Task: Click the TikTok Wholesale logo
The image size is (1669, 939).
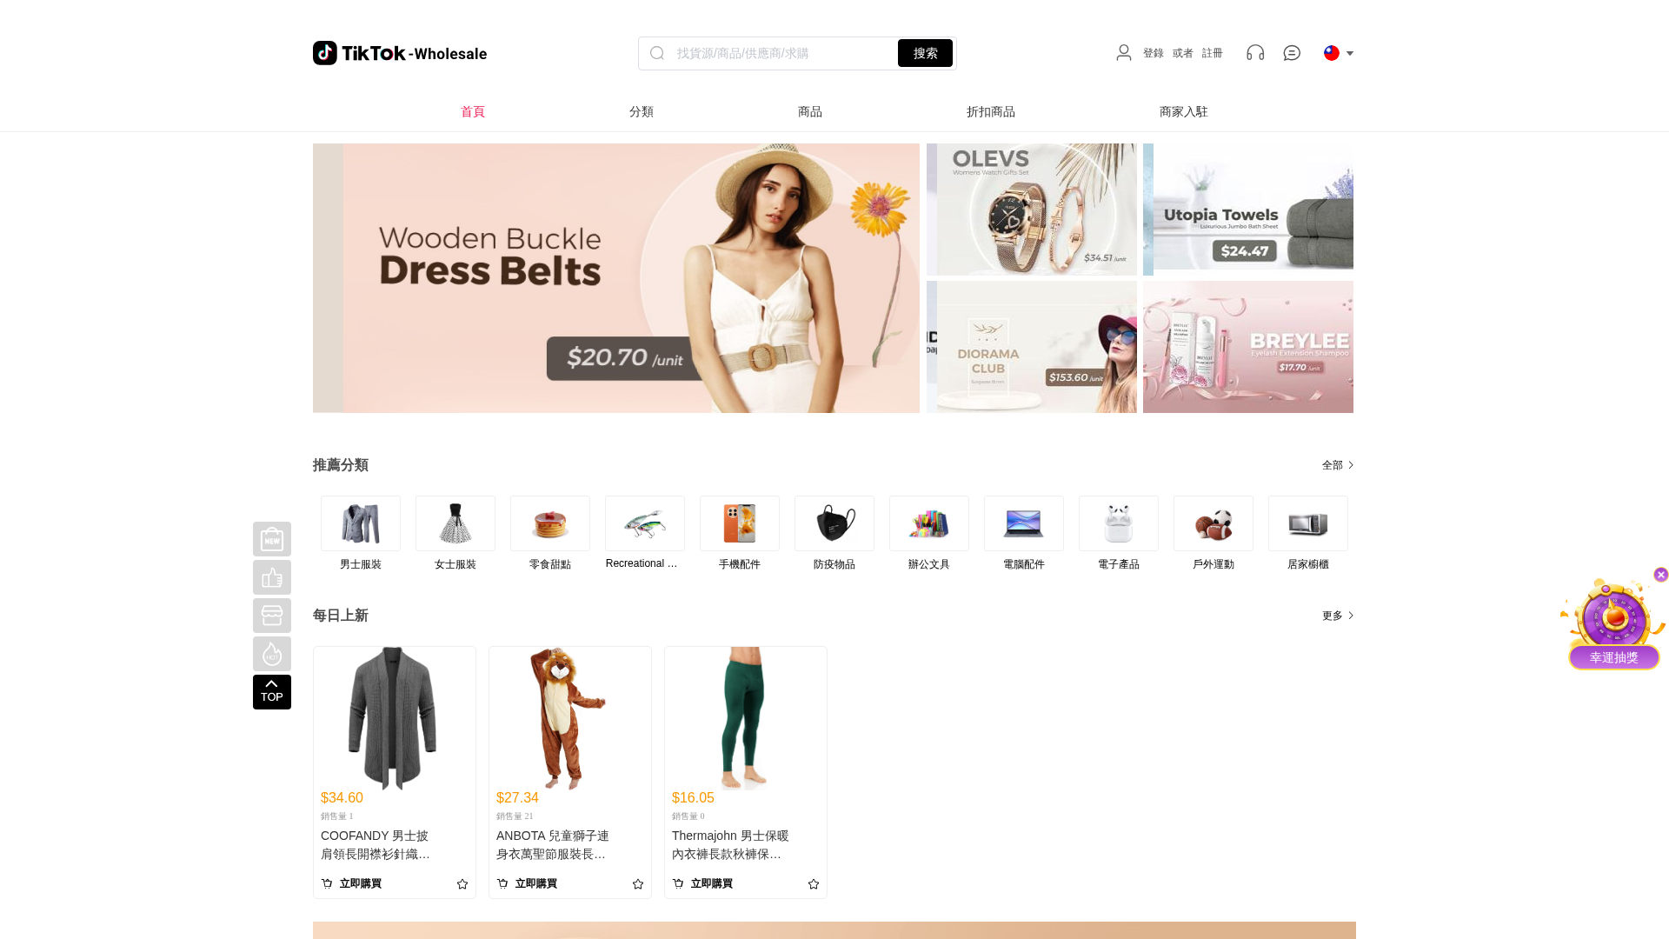Action: pyautogui.click(x=400, y=53)
